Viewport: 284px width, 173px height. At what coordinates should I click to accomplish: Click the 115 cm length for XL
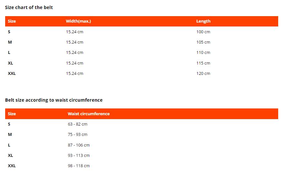tap(203, 63)
